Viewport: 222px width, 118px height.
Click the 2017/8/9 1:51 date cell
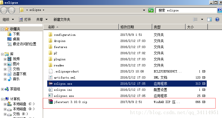131,35
